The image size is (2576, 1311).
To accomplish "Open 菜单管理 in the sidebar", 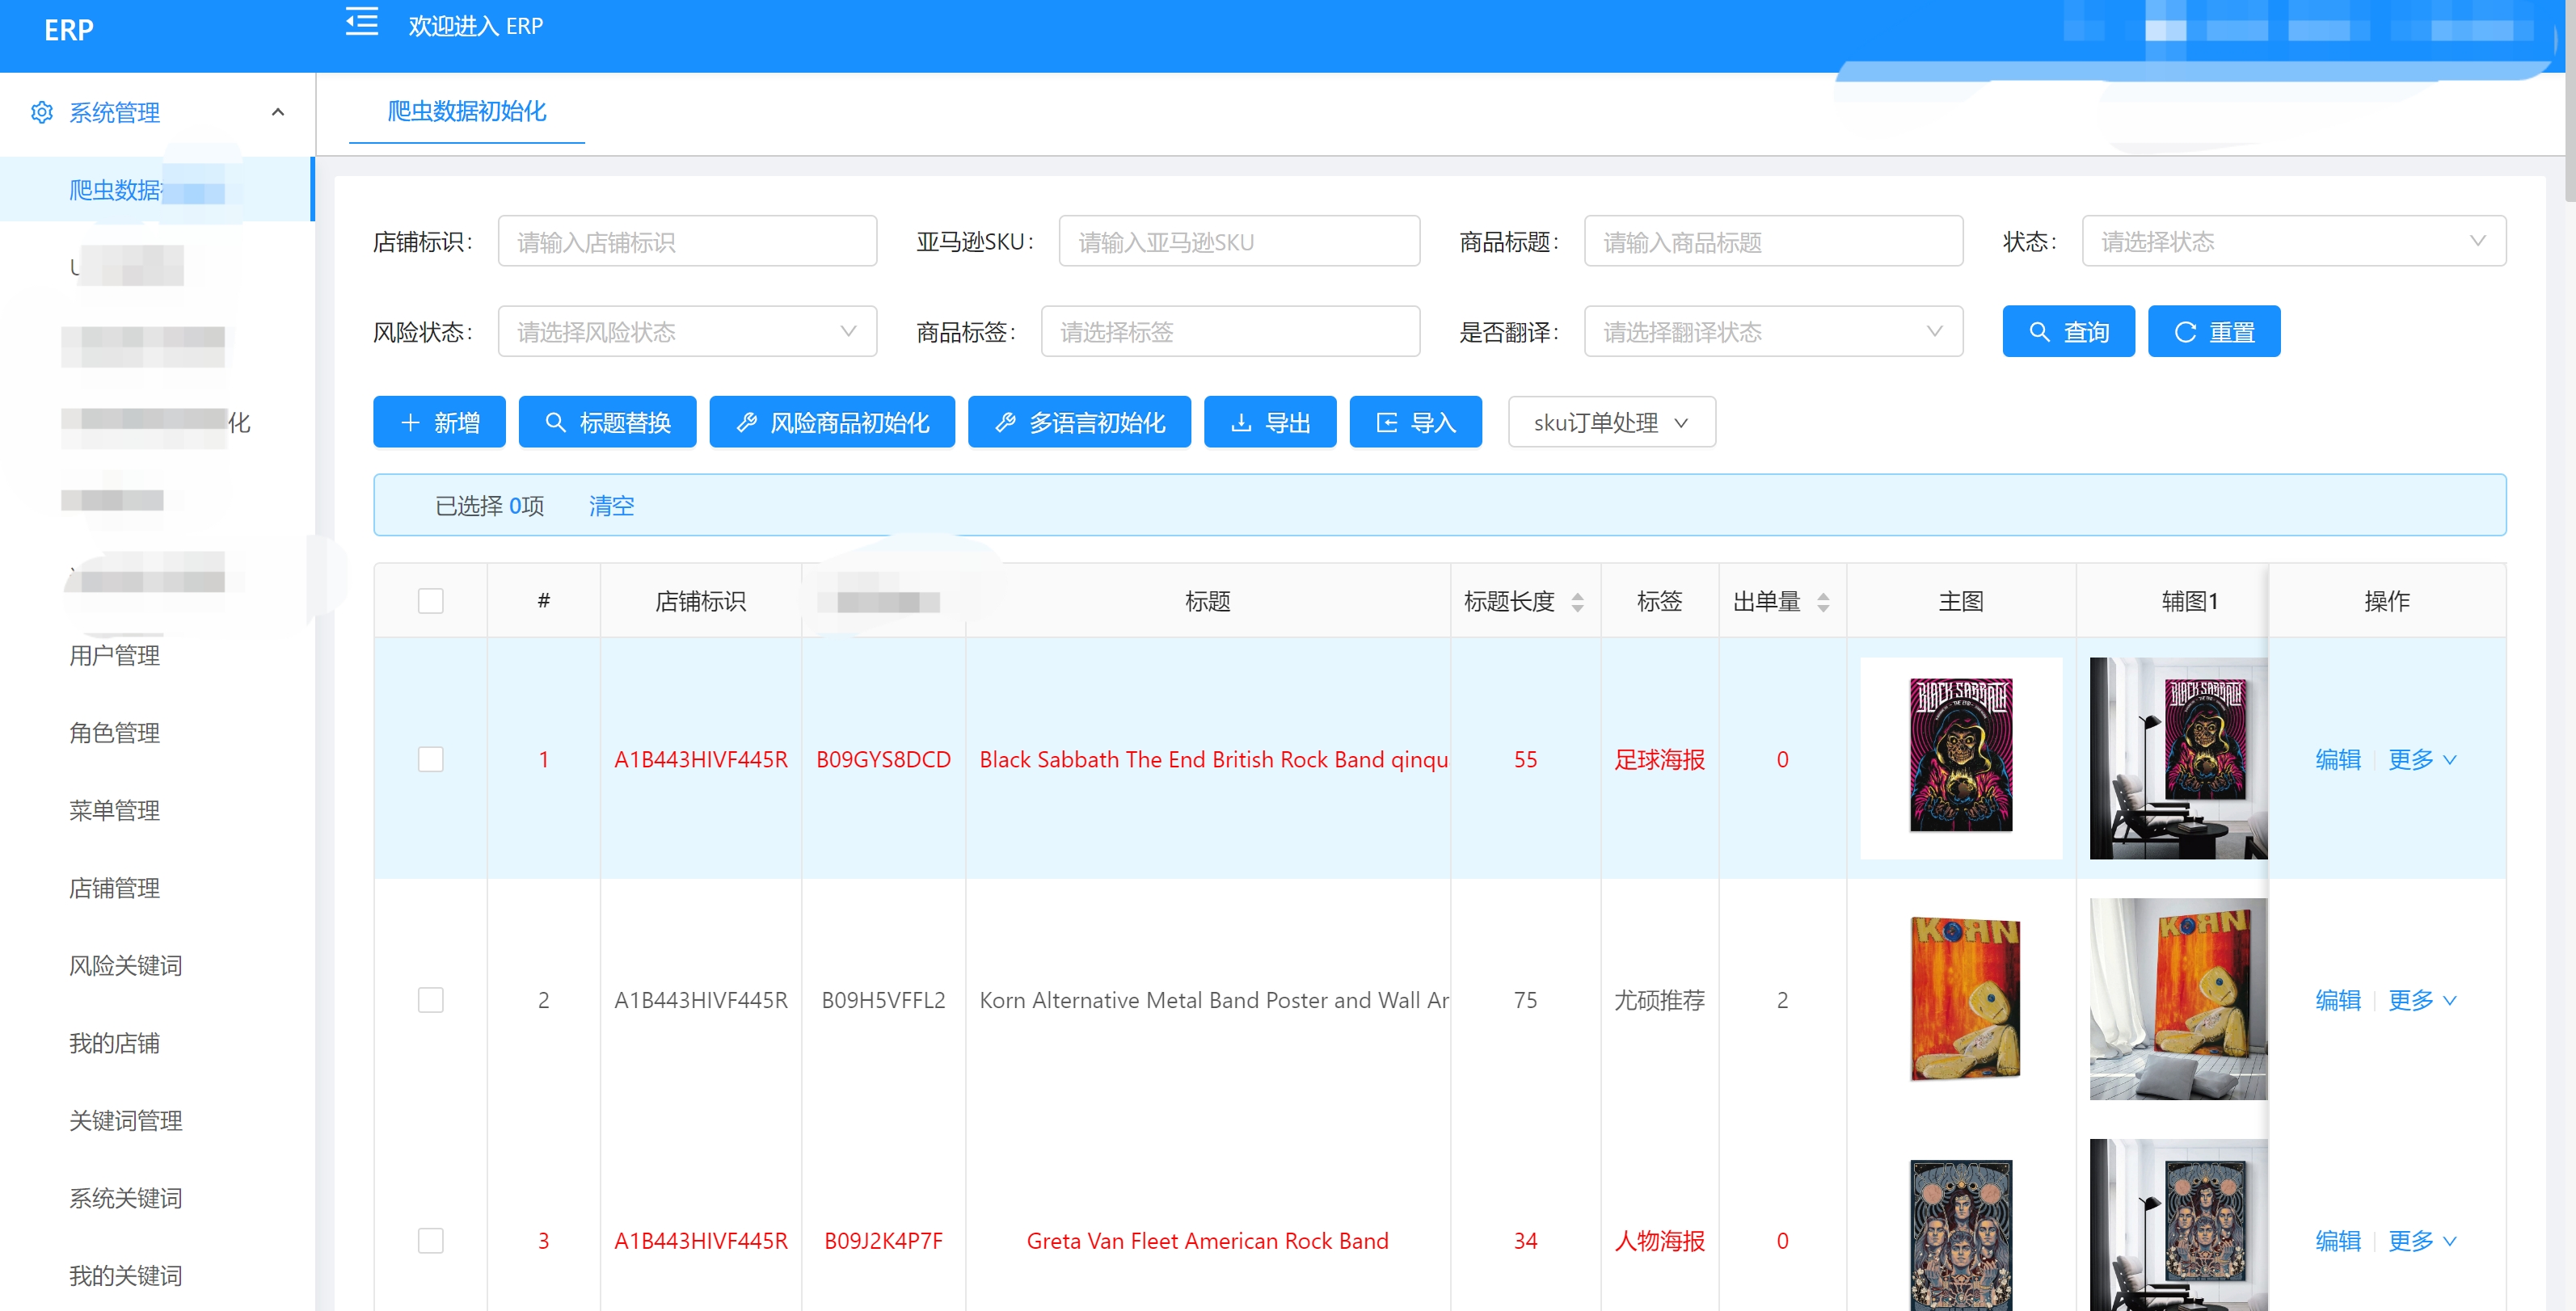I will tap(115, 810).
